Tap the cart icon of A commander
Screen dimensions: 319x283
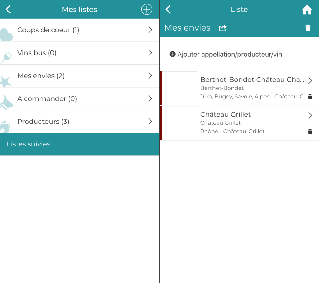[7, 103]
